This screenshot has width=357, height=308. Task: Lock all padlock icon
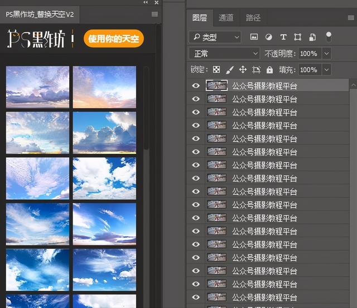(269, 70)
